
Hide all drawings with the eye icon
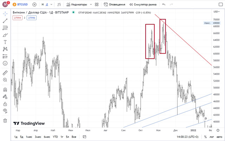(x=5, y=111)
